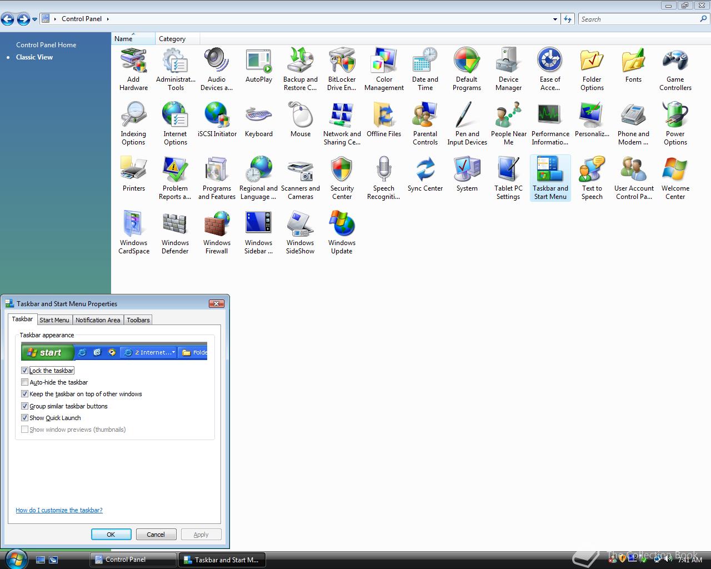Click the Switch between windows Quick Launch icon
This screenshot has width=711, height=569.
(x=53, y=560)
